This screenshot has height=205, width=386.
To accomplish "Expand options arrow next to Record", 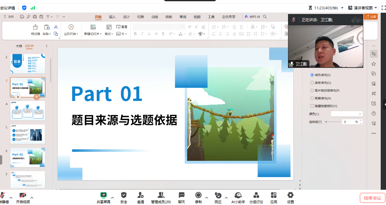I will pos(207,197).
